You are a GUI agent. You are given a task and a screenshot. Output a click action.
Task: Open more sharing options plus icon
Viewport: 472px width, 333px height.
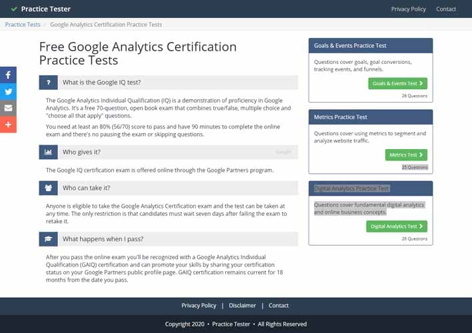coord(8,125)
